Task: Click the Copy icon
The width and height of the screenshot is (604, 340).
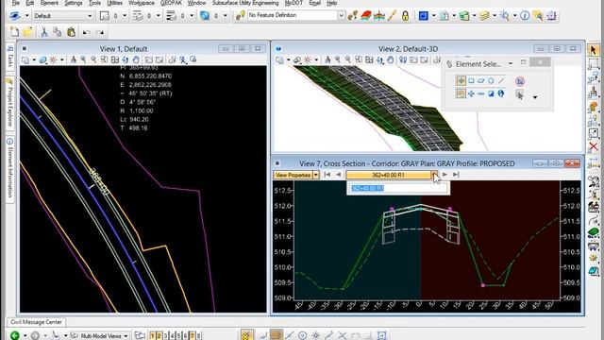Action: (x=57, y=31)
